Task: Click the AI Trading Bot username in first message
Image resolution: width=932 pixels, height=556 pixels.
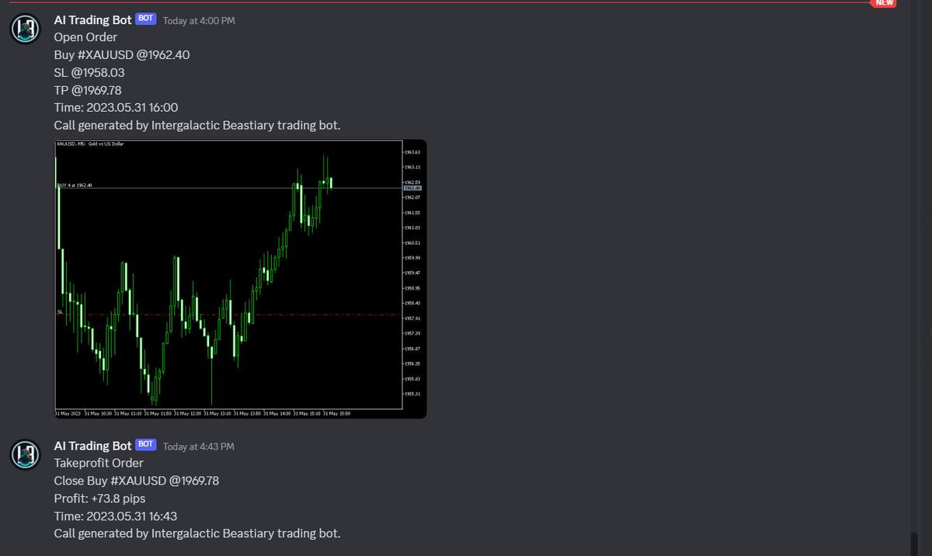Action: pyautogui.click(x=91, y=19)
